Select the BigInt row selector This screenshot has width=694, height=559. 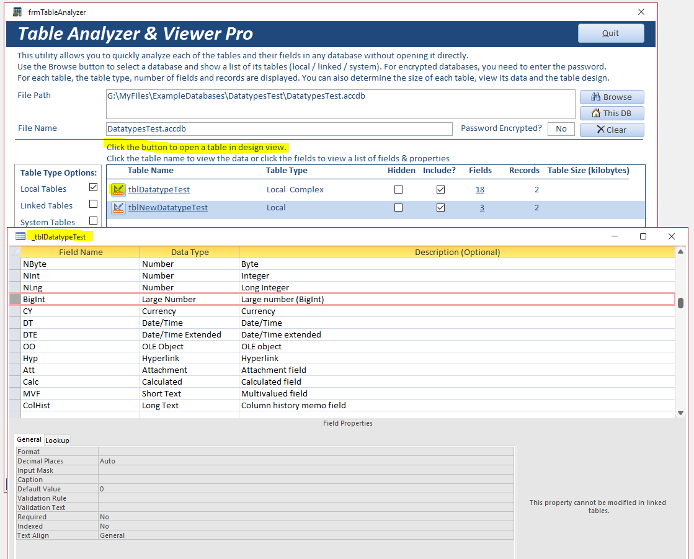point(15,299)
